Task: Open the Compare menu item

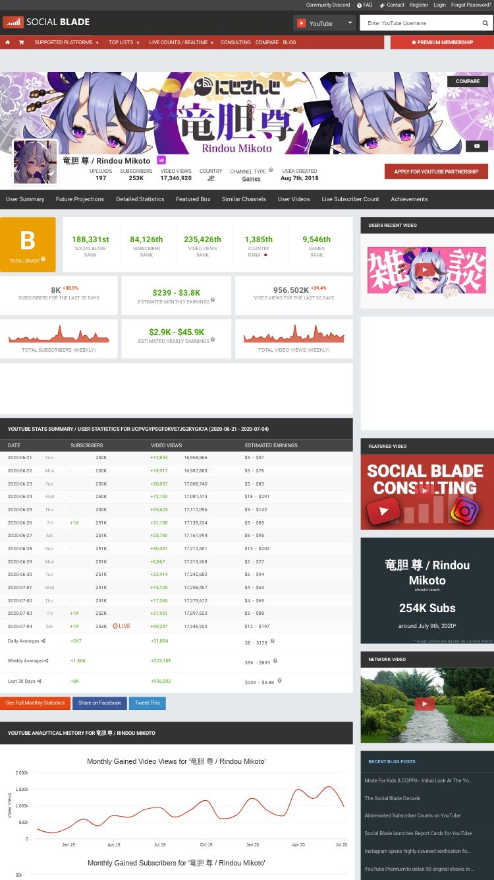Action: pyautogui.click(x=267, y=42)
